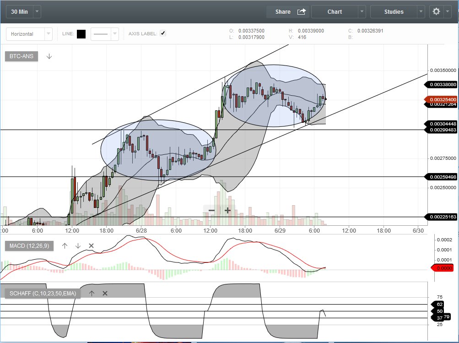Click the low price value 0.00317900
Screen dimensions: 459x343
coord(251,37)
